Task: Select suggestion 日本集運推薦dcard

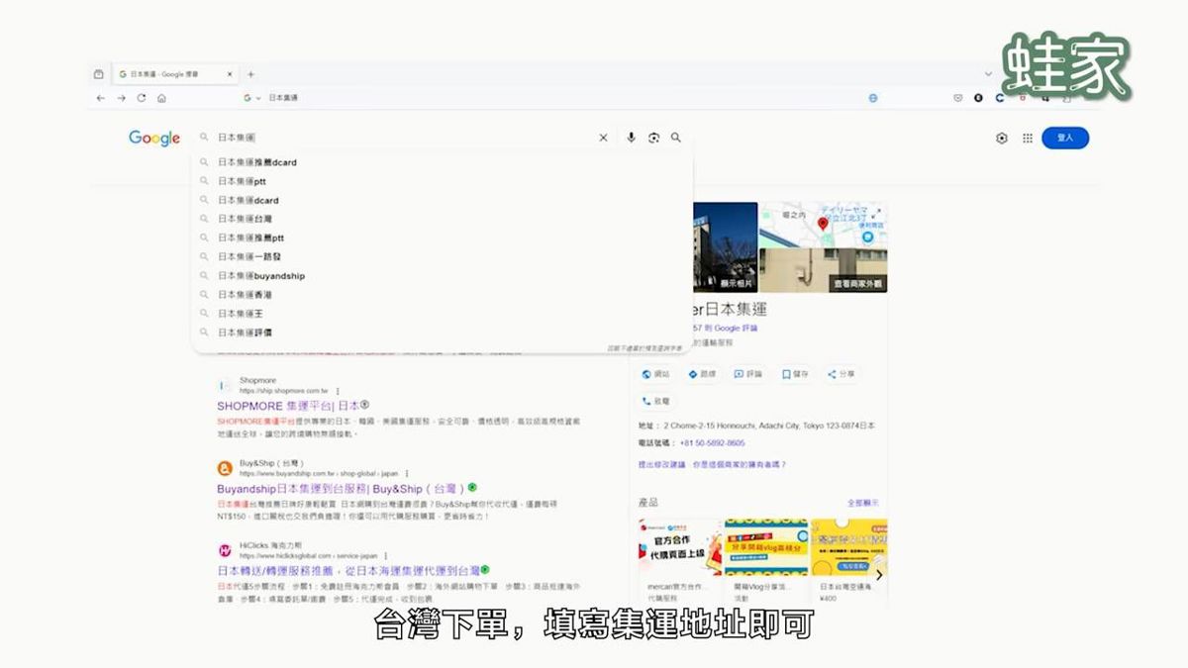Action: click(x=257, y=162)
